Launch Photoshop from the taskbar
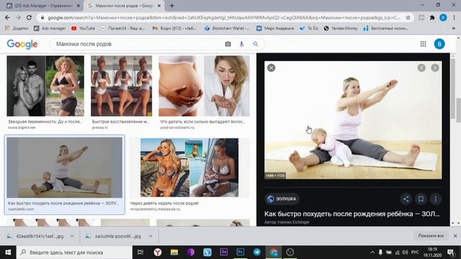Screen dimensions: 461x259 240,253
